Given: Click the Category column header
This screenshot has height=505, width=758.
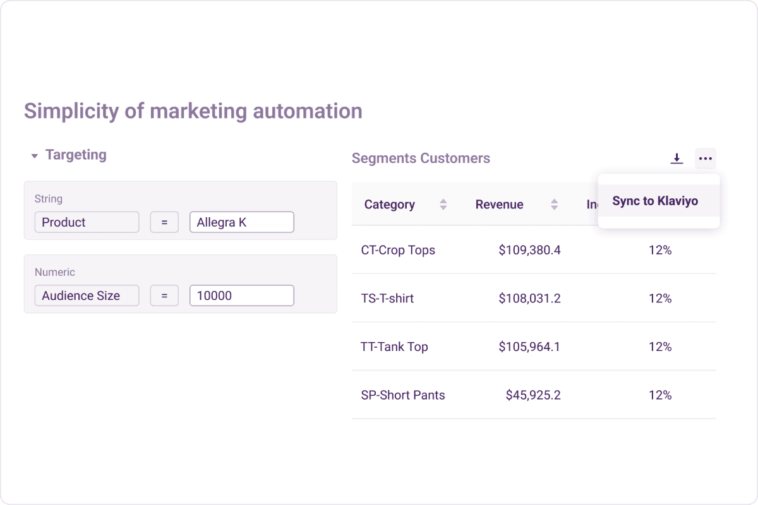Looking at the screenshot, I should (389, 204).
